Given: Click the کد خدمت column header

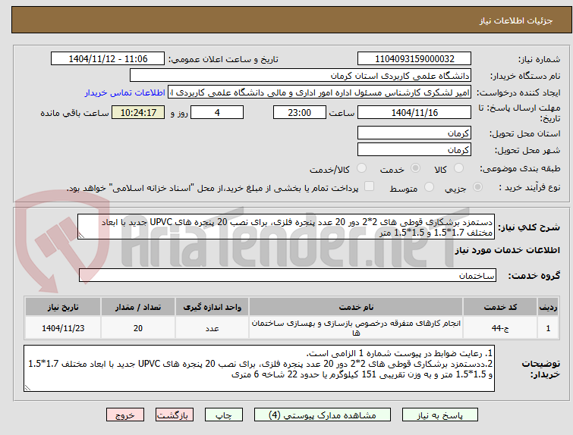Looking at the screenshot, I should tap(500, 307).
